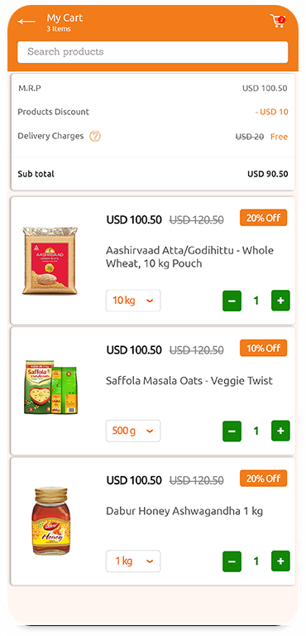Open the 10 kg weight dropdown
The height and width of the screenshot is (636, 306).
tap(133, 301)
